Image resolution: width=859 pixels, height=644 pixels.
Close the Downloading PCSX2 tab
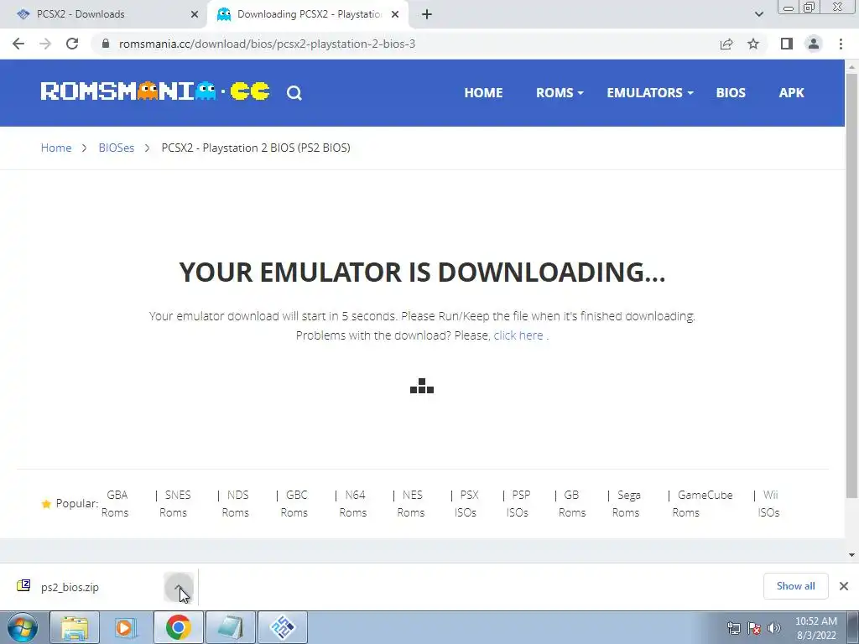coord(395,14)
